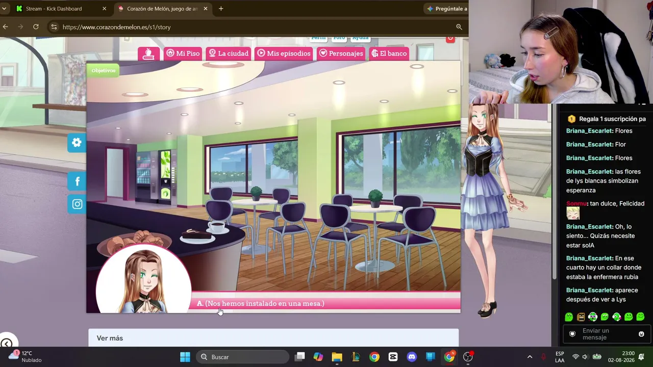This screenshot has width=653, height=367.
Task: Click the brown square emote in the quick bar
Action: click(x=581, y=317)
